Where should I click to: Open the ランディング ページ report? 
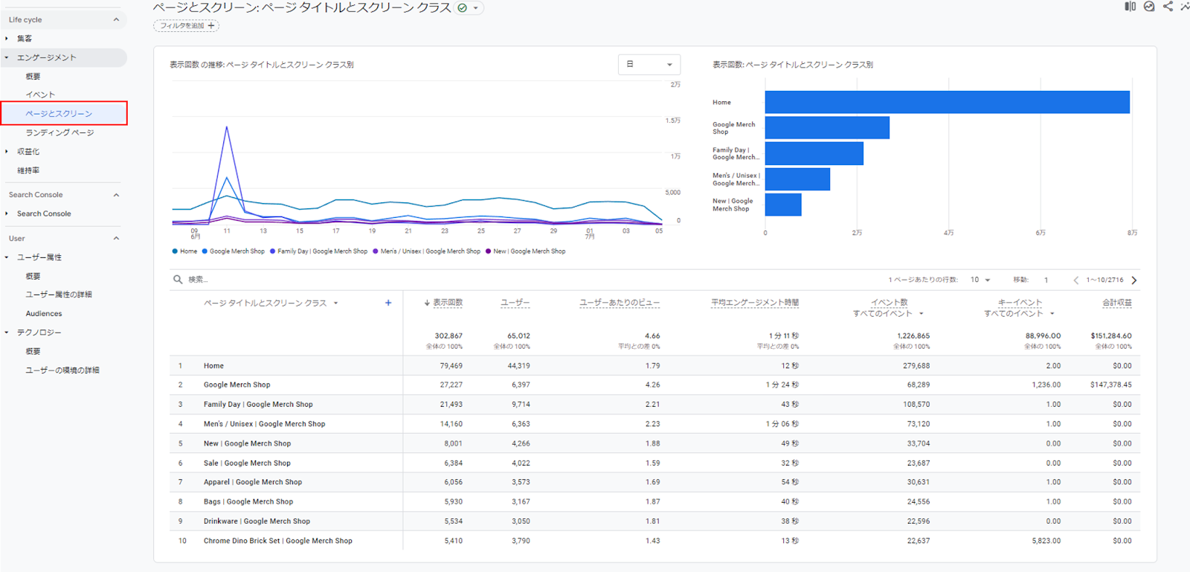59,133
